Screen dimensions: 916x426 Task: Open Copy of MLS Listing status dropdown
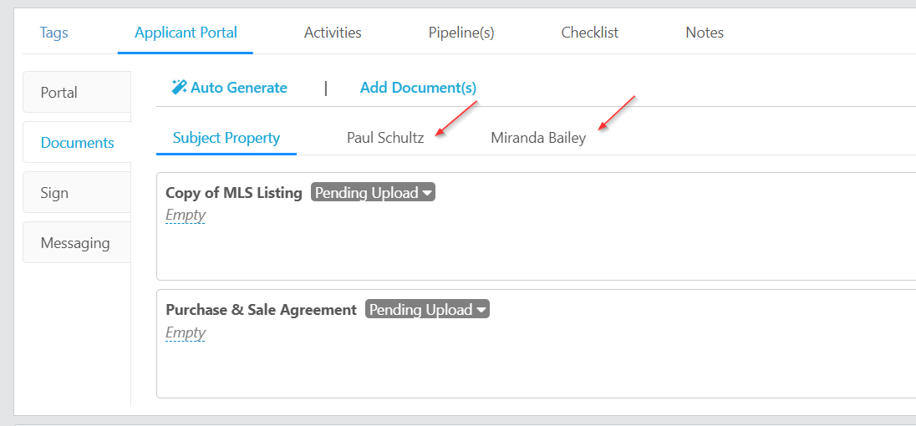tap(373, 193)
